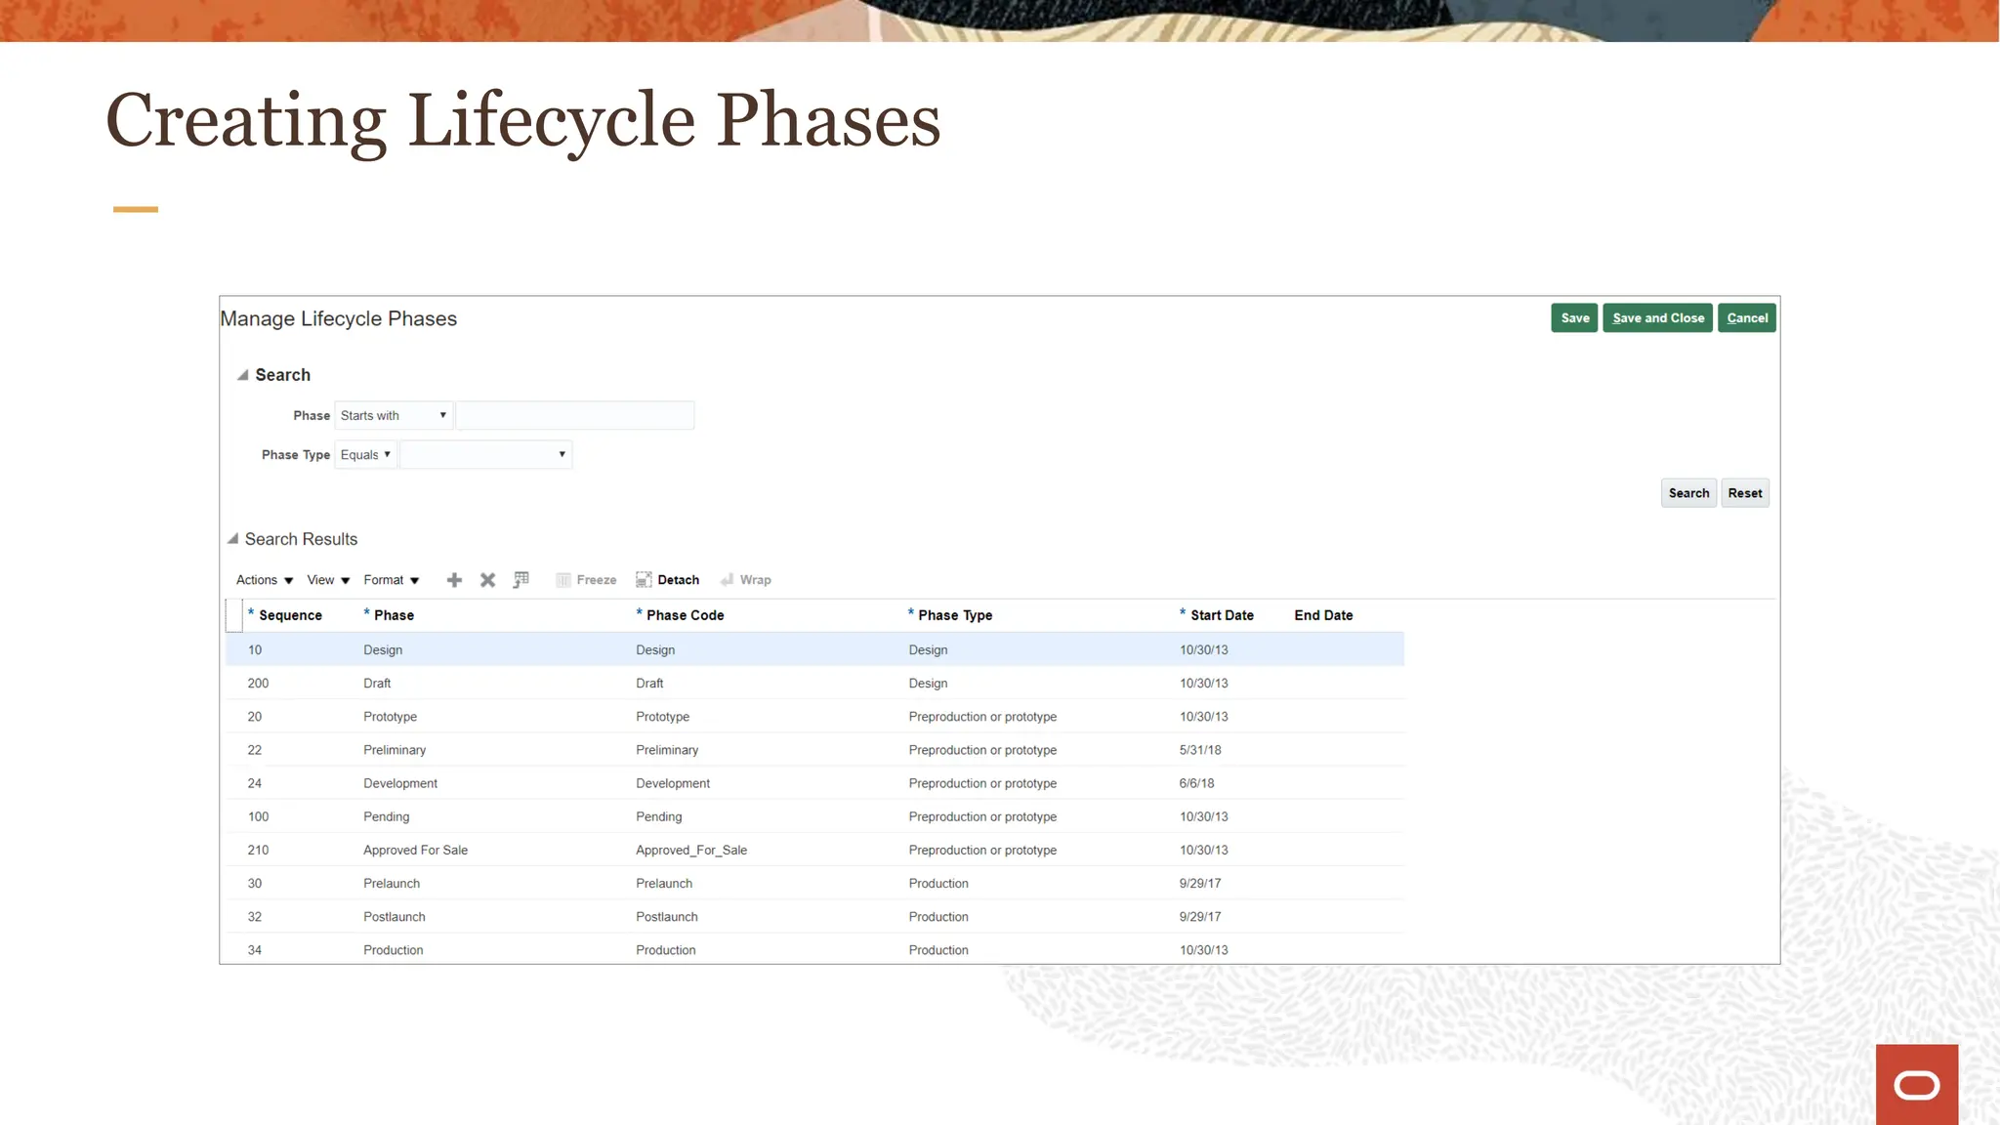Open the Phase Type 'Equals' operator dropdown
This screenshot has width=2000, height=1125.
tap(365, 455)
